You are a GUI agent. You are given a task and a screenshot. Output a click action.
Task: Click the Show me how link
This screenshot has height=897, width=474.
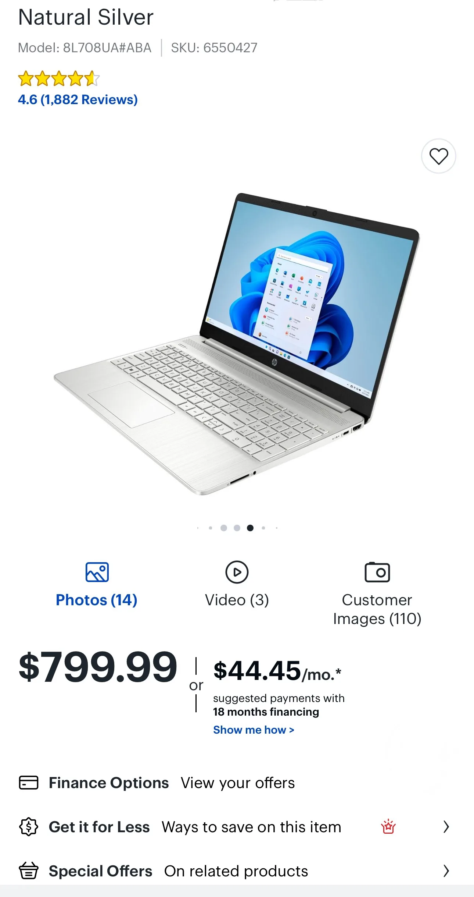pyautogui.click(x=254, y=730)
